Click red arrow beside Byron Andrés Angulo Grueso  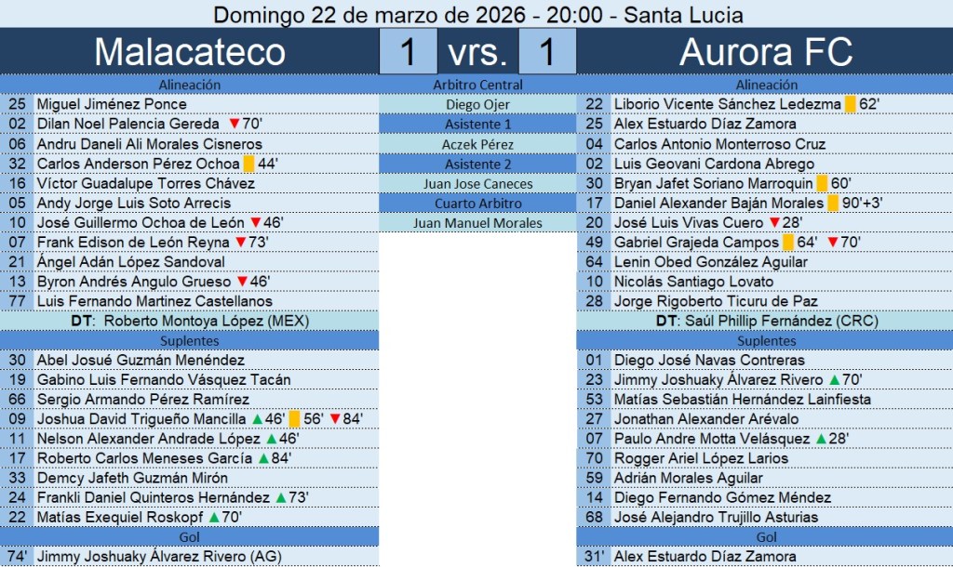pos(241,282)
